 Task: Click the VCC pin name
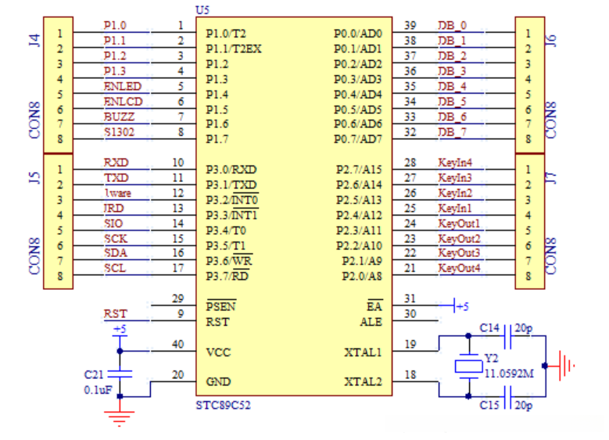218,352
